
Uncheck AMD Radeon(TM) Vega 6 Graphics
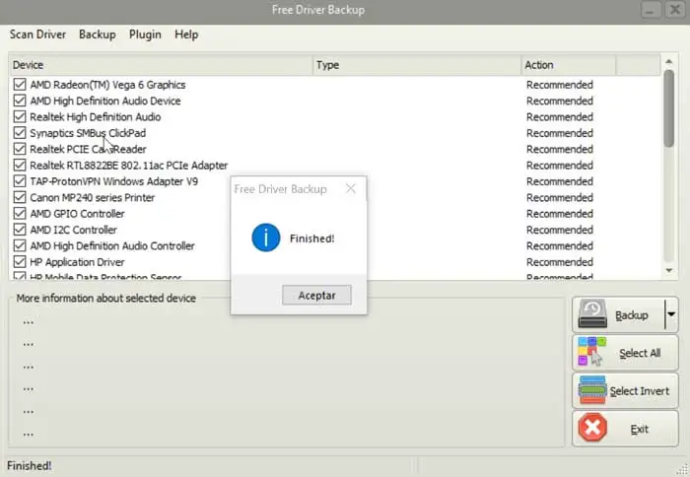click(x=20, y=84)
